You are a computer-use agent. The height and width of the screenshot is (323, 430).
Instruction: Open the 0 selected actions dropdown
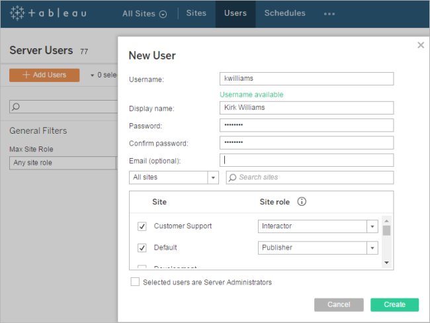(104, 75)
